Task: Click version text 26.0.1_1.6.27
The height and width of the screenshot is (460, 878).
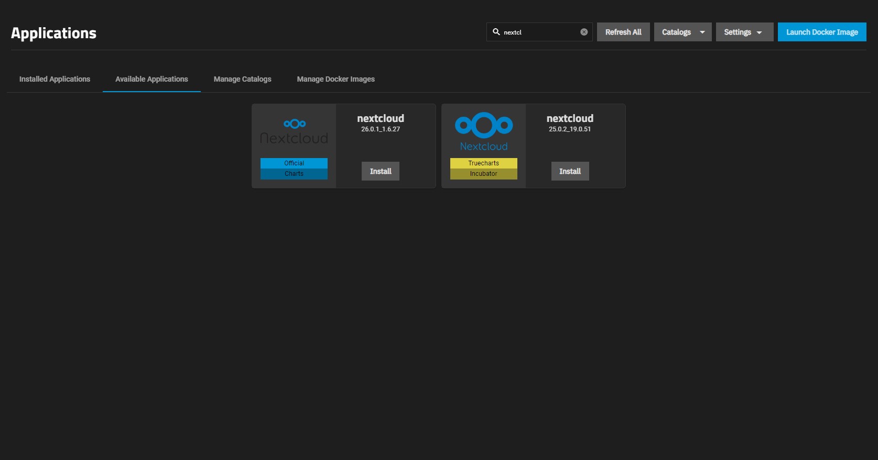Action: (x=381, y=129)
